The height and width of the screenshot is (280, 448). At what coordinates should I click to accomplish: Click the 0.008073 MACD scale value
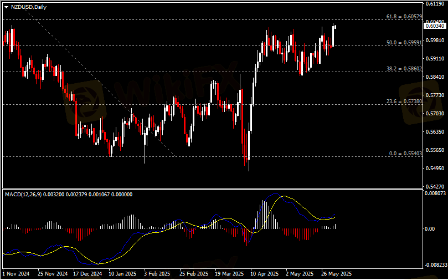point(435,194)
